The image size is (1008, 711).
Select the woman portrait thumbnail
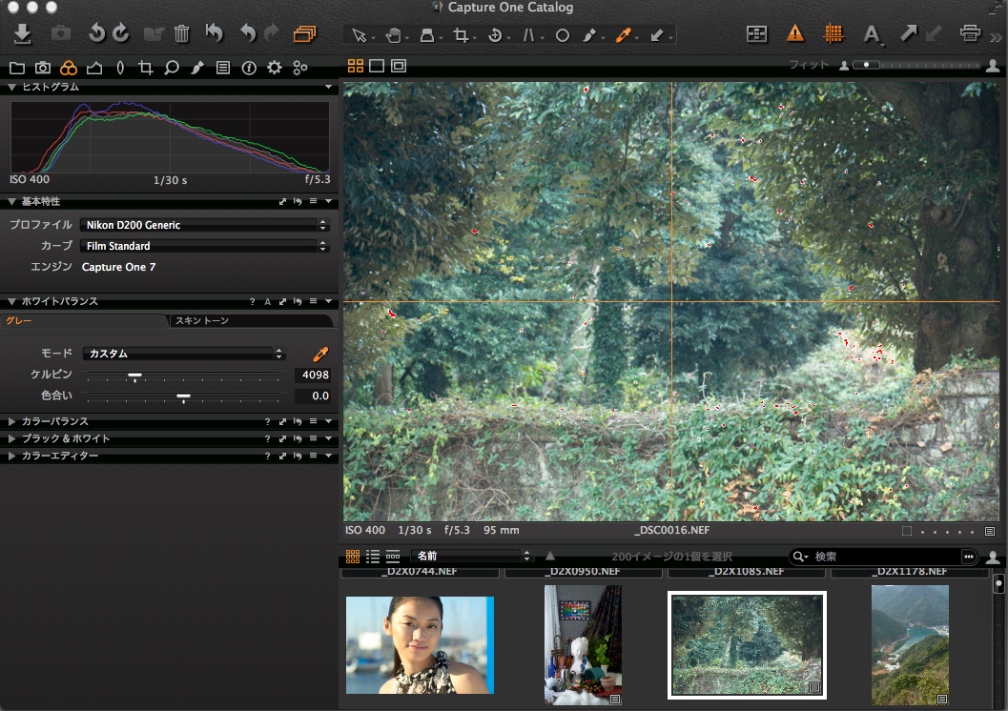coord(420,645)
